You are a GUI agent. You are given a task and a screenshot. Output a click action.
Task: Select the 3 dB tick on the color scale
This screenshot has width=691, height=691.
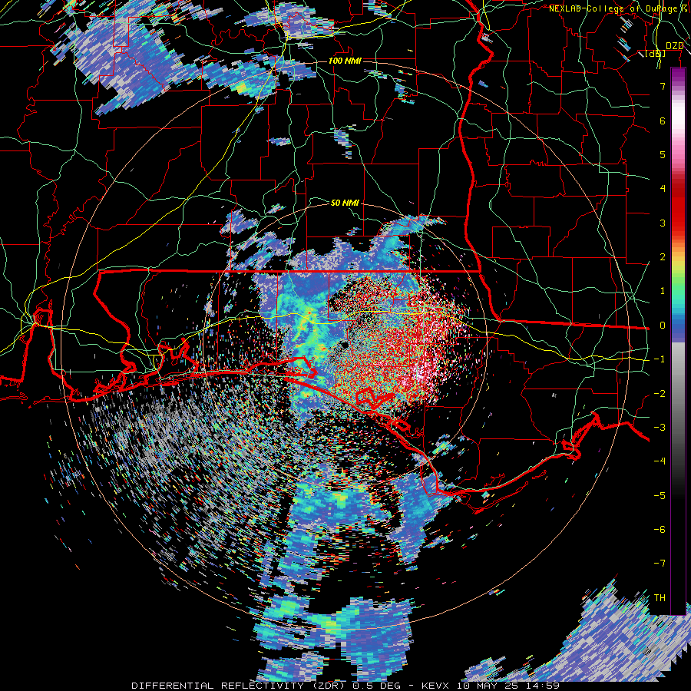coord(663,223)
